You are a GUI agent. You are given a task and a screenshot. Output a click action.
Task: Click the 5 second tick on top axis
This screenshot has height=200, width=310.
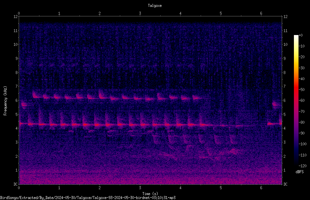pos(221,13)
